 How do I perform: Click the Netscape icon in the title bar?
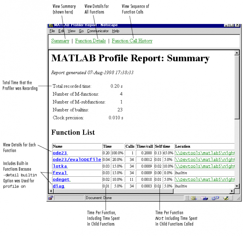tap(51, 25)
